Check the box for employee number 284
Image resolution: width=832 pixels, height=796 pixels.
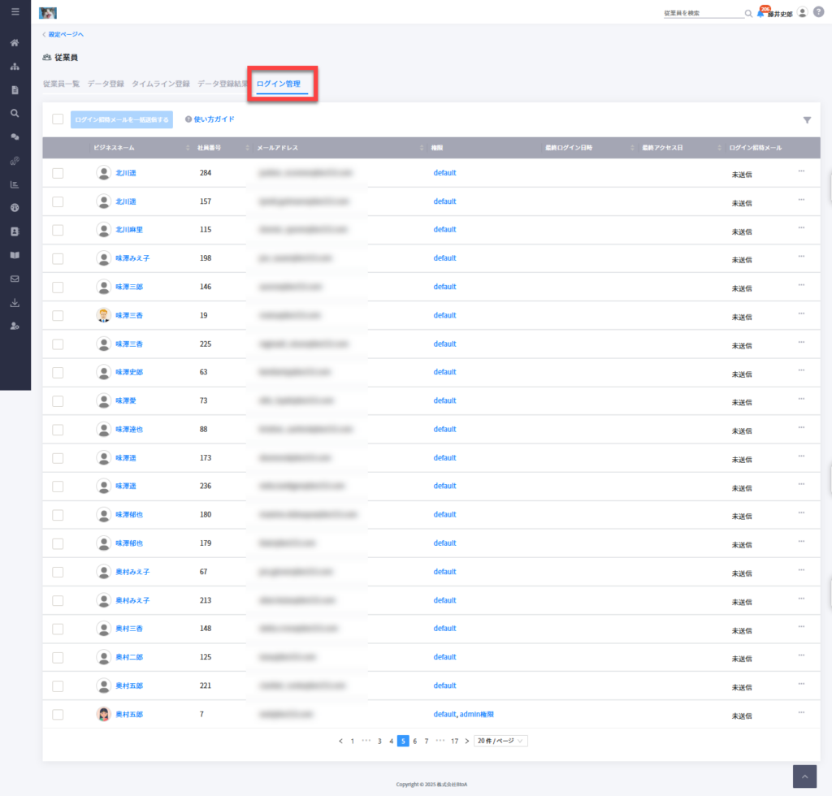click(58, 173)
